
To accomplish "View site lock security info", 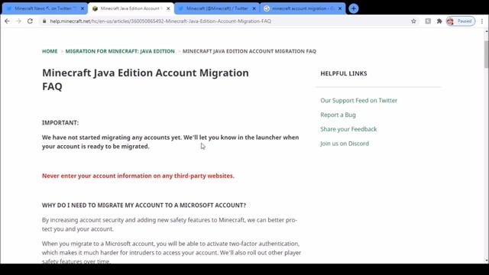I will coord(44,21).
